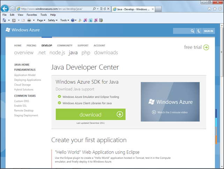Open the Staging Deployment sidebar link
The width and height of the screenshot is (224, 169).
[x=26, y=115]
